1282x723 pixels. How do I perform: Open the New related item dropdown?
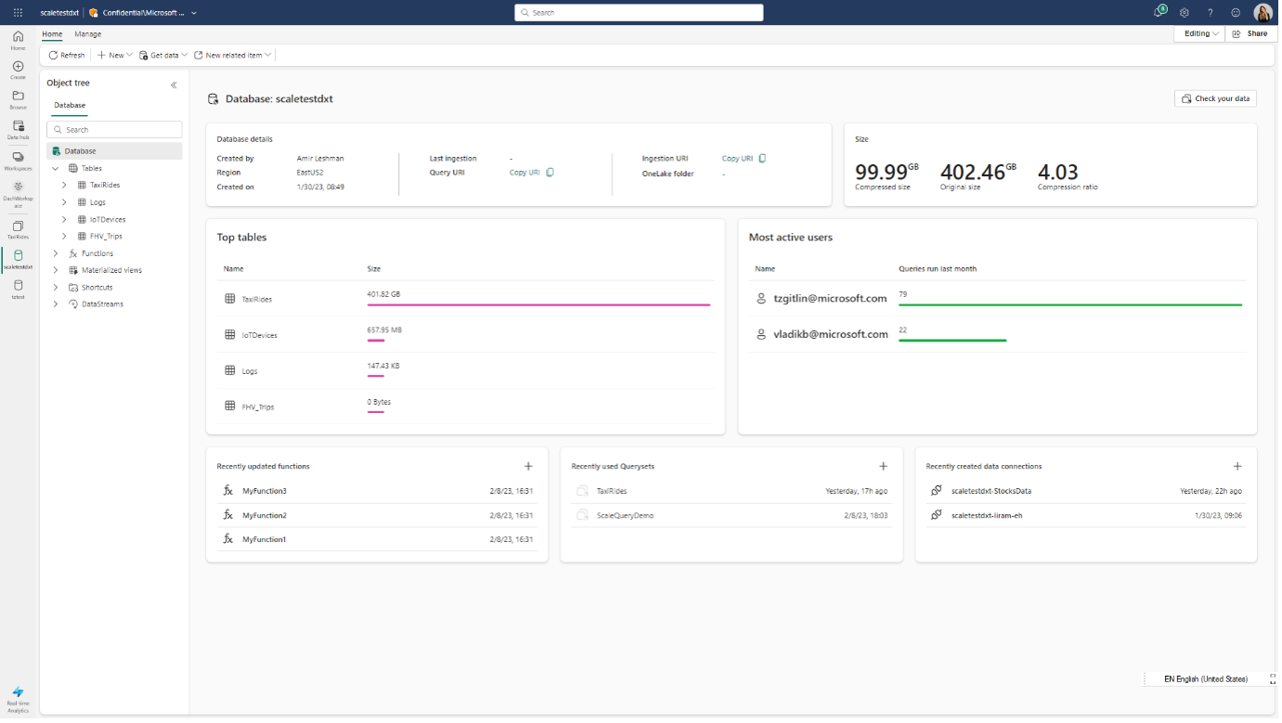point(232,56)
